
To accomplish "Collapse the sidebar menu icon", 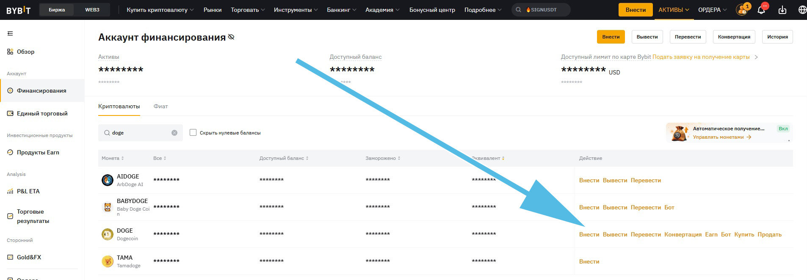I will [x=10, y=33].
